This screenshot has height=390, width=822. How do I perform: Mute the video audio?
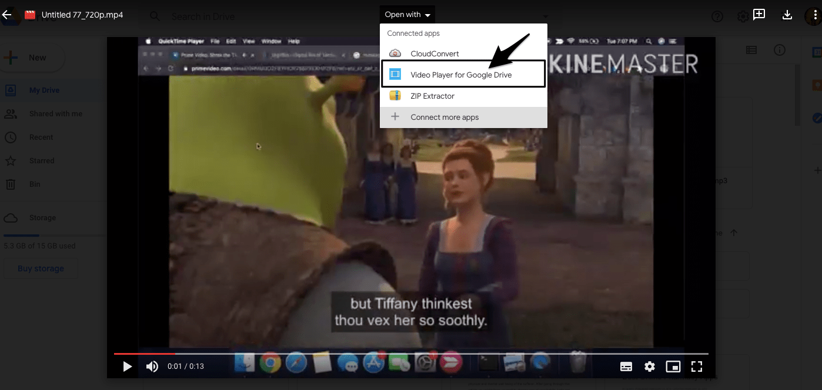pyautogui.click(x=152, y=366)
